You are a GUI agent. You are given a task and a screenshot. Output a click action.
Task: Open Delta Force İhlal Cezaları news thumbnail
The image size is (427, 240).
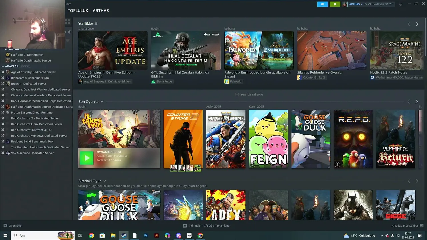186,50
